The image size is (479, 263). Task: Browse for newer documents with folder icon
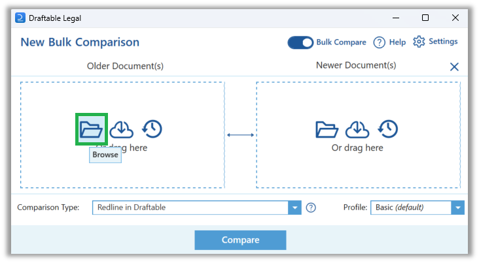(x=327, y=129)
